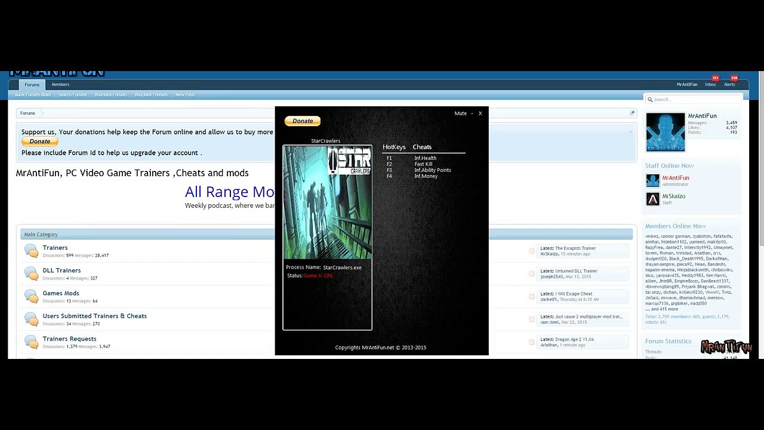Open RSS feed icon beside The Escapists Trainer

pos(532,251)
